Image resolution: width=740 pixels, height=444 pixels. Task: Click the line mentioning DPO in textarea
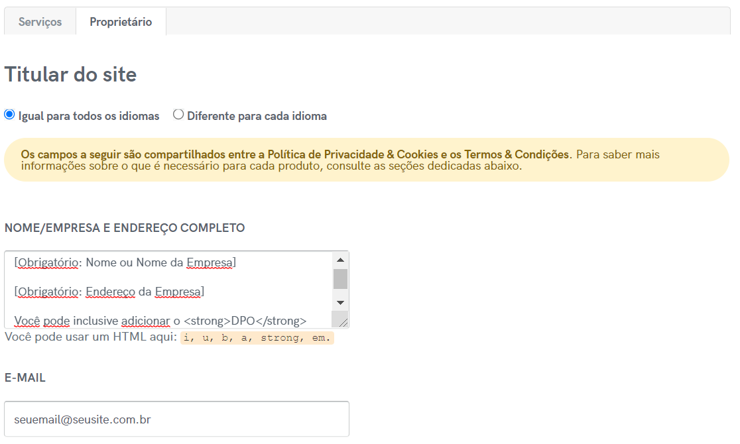[160, 321]
